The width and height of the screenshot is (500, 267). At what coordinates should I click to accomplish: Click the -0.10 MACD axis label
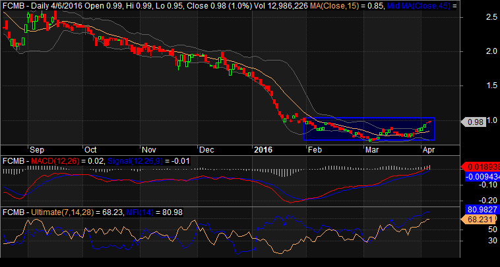click(489, 185)
